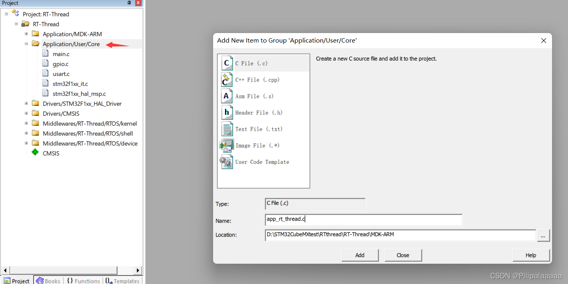This screenshot has width=568, height=284.
Task: Switch to the Functions tab
Action: coord(83,280)
